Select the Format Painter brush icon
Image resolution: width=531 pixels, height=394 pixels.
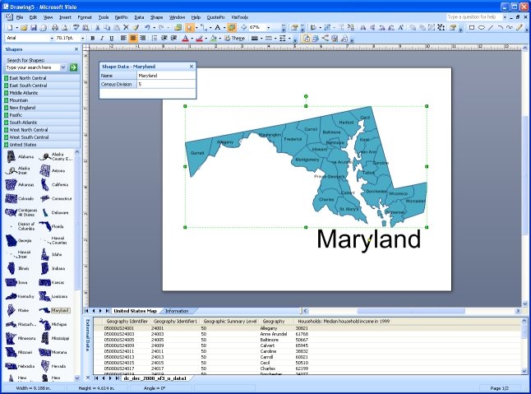coord(136,27)
